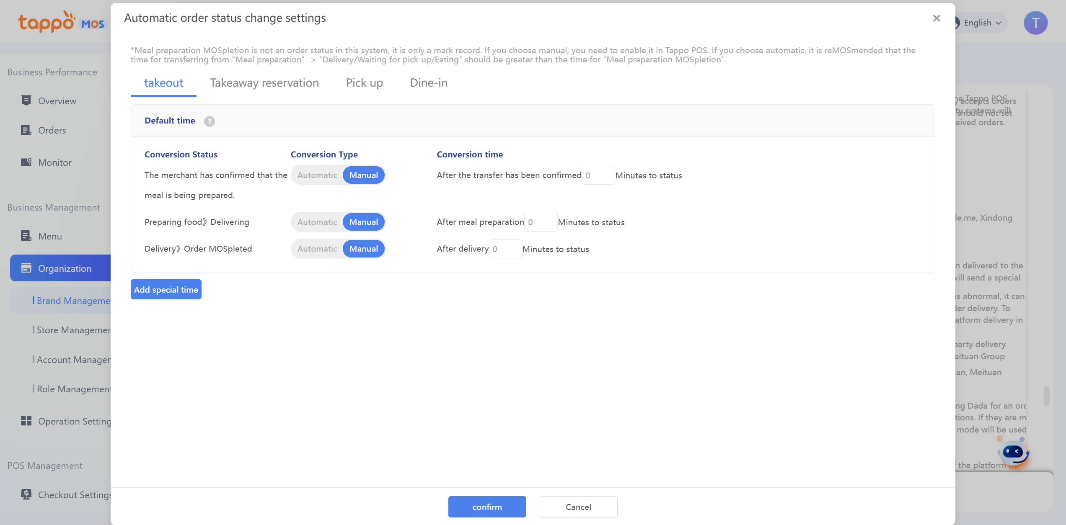Click the Add special time button
This screenshot has width=1066, height=525.
pos(166,289)
